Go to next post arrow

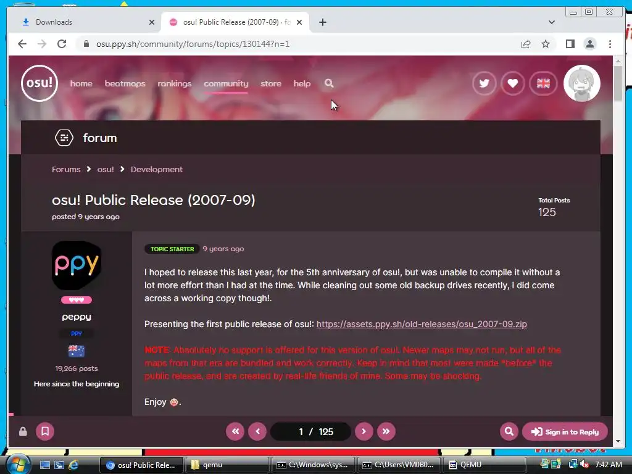(x=364, y=431)
